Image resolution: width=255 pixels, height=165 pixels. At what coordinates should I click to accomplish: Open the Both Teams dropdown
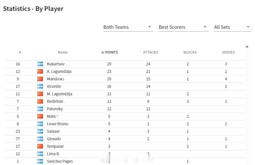click(128, 27)
